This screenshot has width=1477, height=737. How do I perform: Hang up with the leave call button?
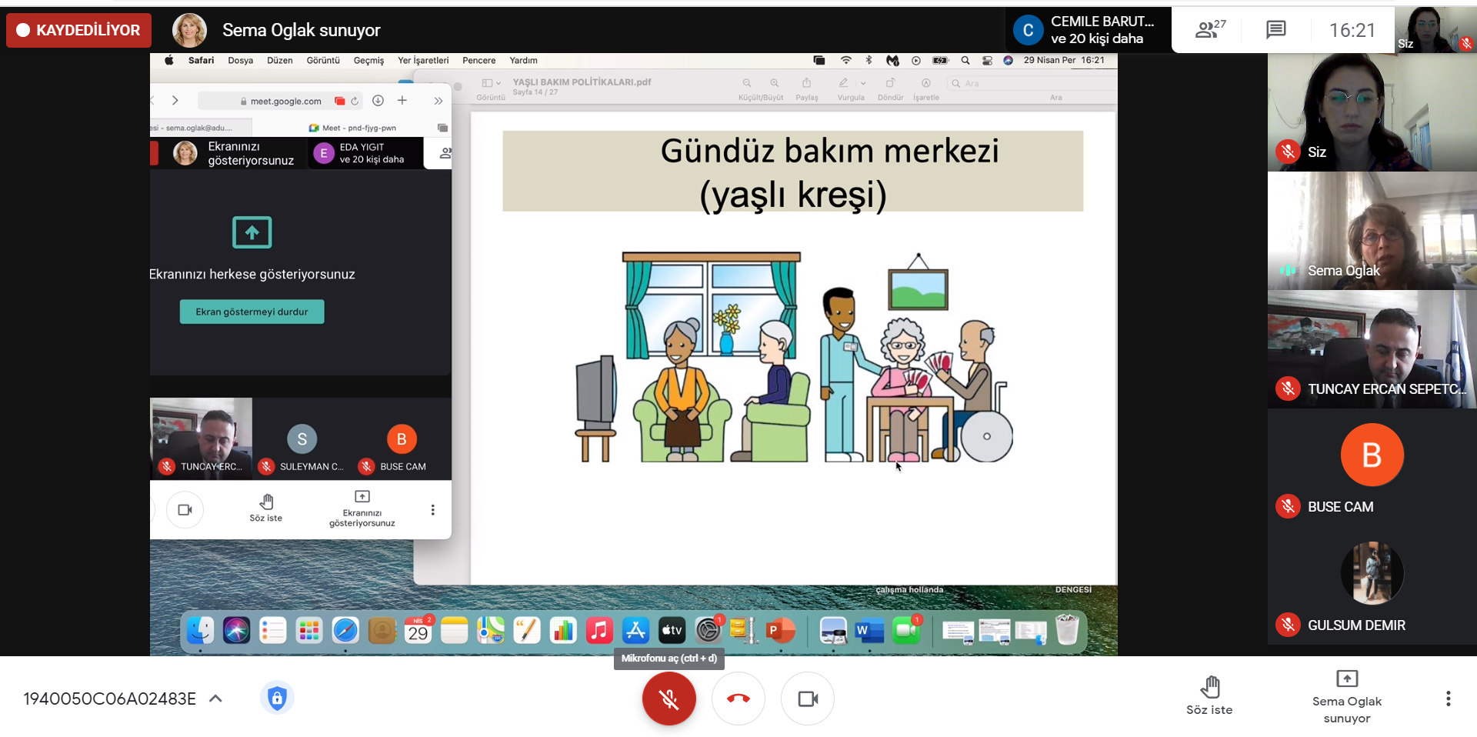(x=738, y=699)
